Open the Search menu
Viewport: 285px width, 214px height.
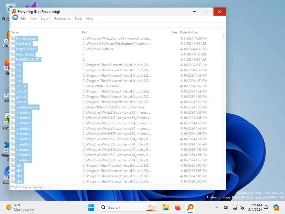coord(45,19)
